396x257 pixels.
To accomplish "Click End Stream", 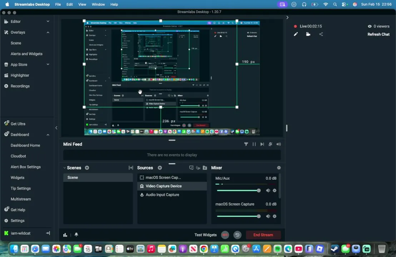I will tap(263, 235).
